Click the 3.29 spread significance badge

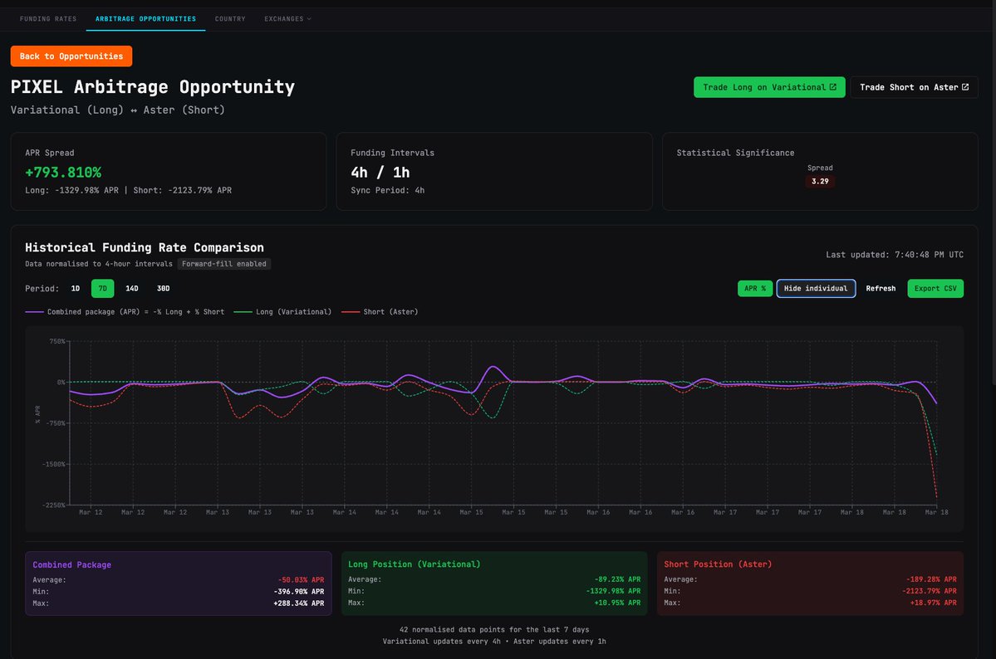pos(819,181)
